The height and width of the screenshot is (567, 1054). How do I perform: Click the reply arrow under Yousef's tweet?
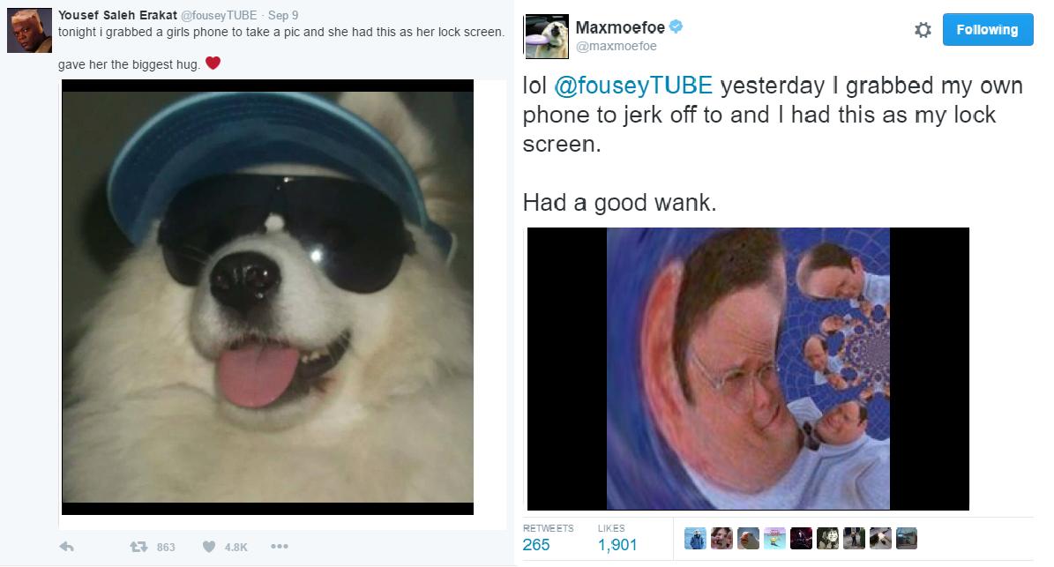click(x=66, y=547)
